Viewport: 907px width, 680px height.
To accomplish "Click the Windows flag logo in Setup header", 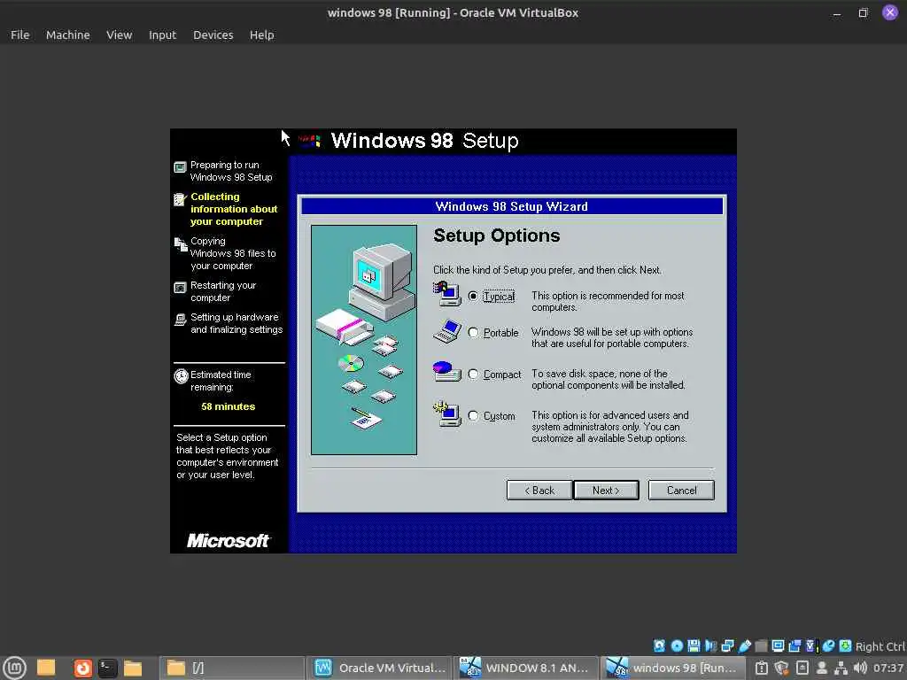I will pyautogui.click(x=310, y=141).
